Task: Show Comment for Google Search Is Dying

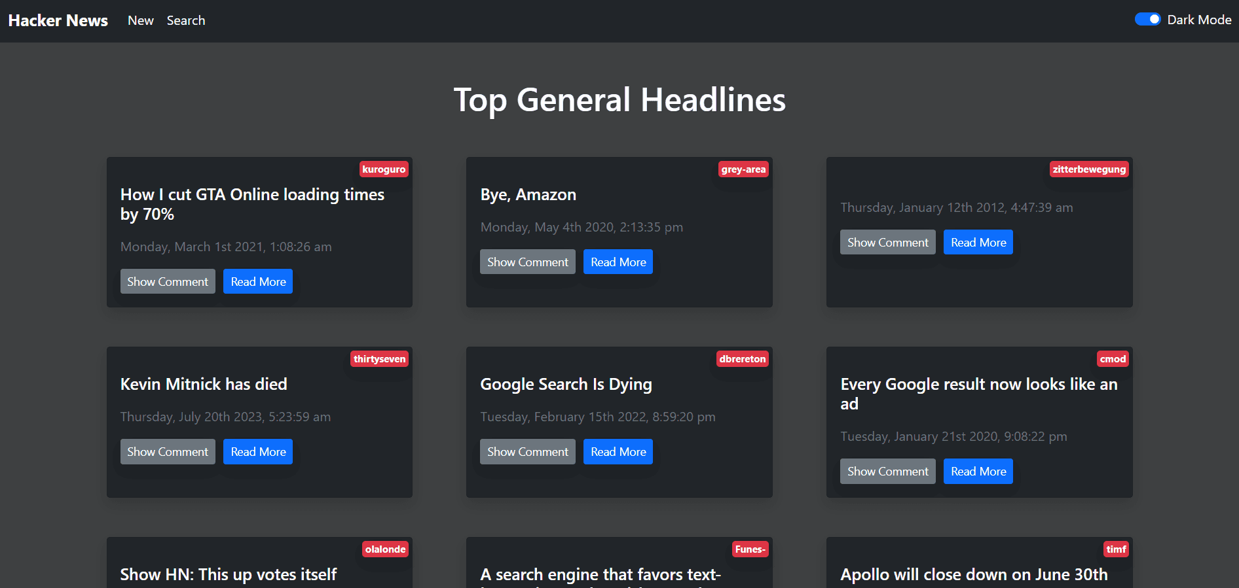Action: (528, 451)
